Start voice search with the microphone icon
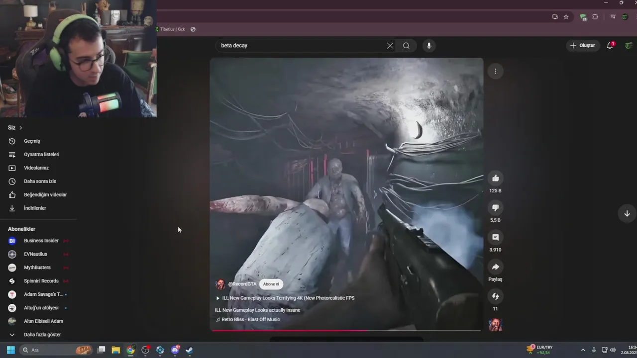Viewport: 637px width, 358px height. pyautogui.click(x=429, y=46)
